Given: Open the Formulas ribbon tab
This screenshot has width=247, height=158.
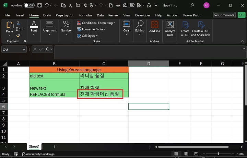Looking at the screenshot, I should [85, 15].
